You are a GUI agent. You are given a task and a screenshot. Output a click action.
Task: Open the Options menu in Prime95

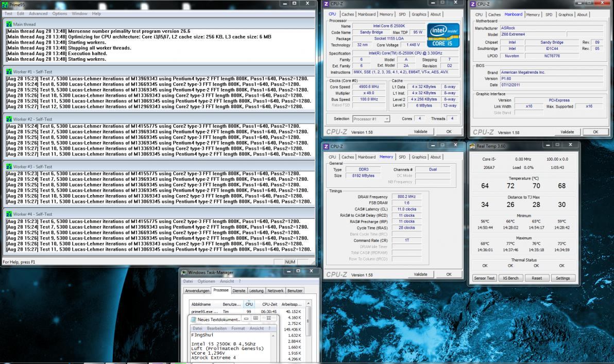point(60,13)
